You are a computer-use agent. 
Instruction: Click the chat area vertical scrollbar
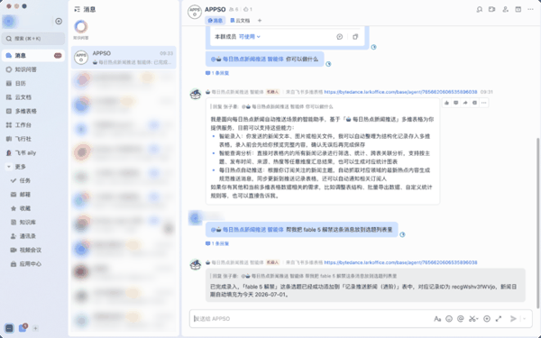point(537,223)
